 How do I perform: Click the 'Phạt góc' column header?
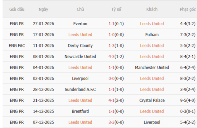click(188, 9)
